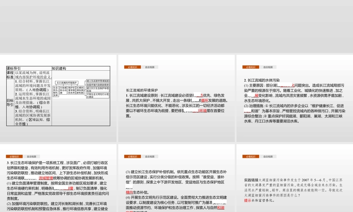Click 自主检测 tab above 长江生态环境保护 system slide
This screenshot has height=212, width=353.
tap(31, 156)
